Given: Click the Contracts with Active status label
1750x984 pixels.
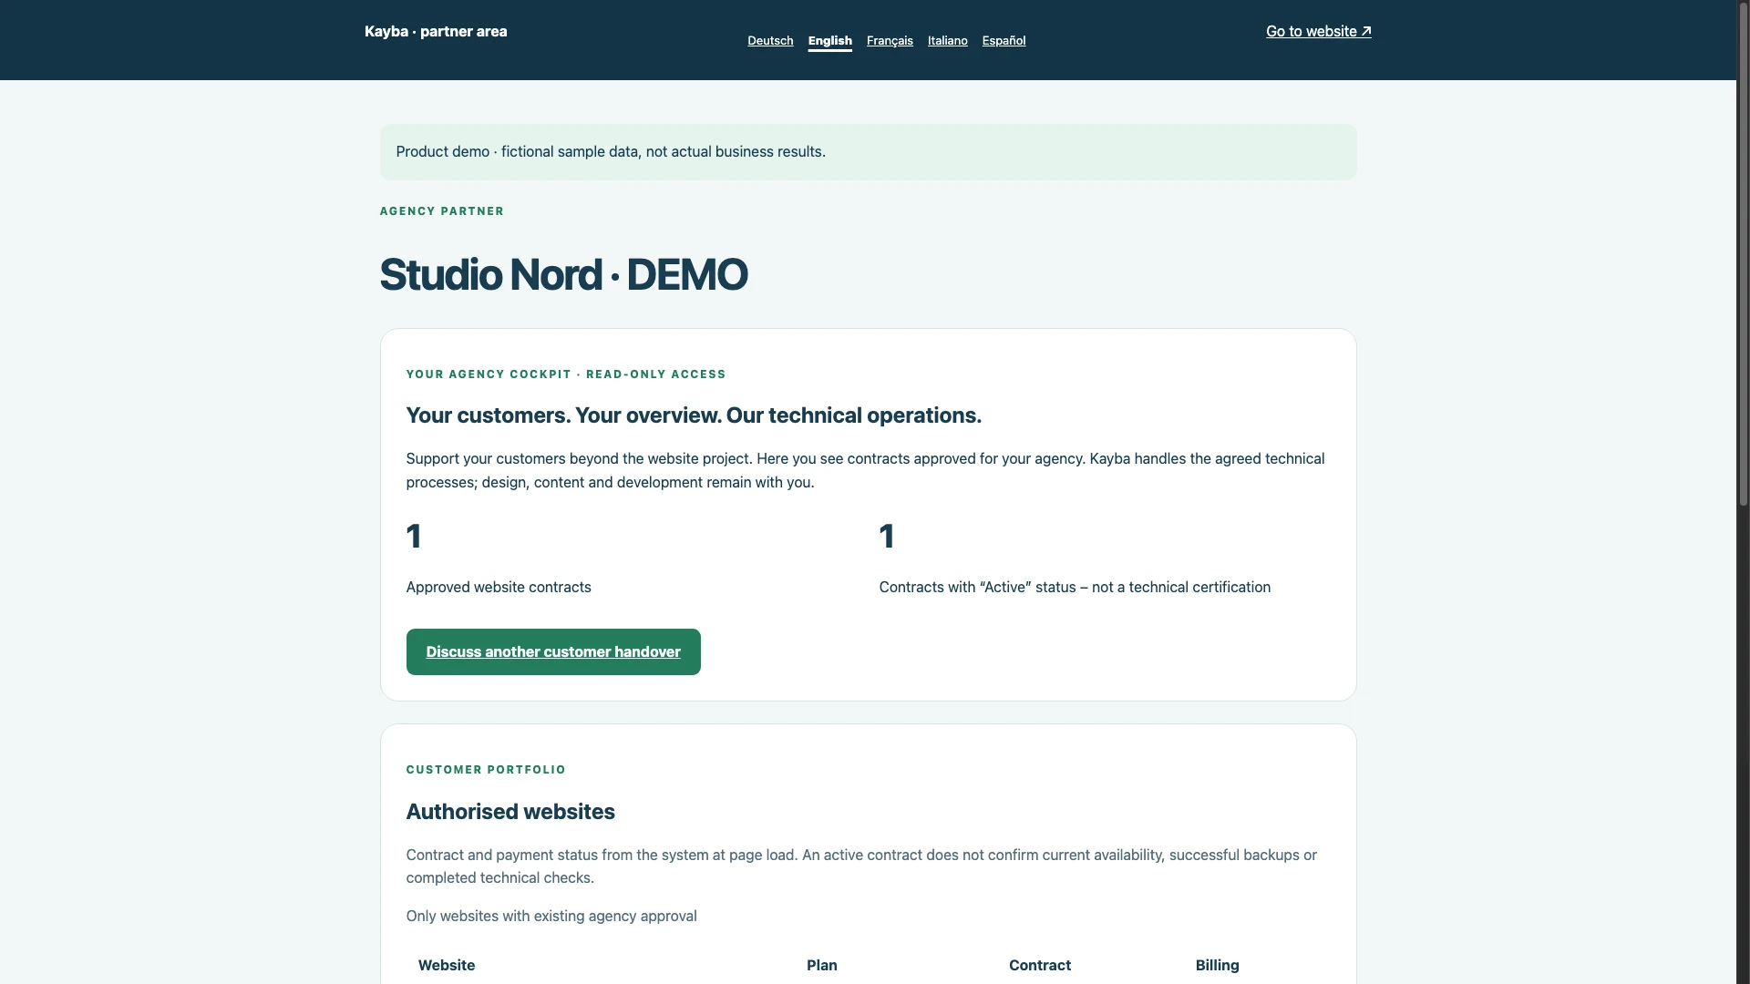Looking at the screenshot, I should (1075, 588).
